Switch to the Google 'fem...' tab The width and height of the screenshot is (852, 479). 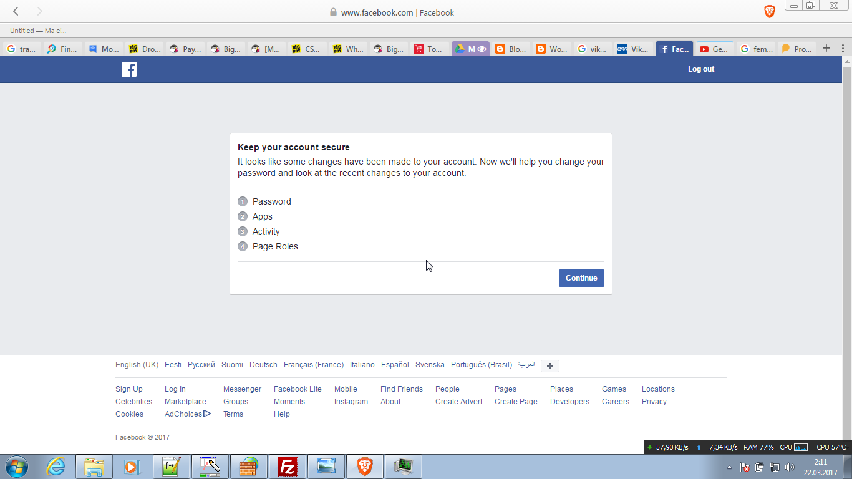coord(755,49)
